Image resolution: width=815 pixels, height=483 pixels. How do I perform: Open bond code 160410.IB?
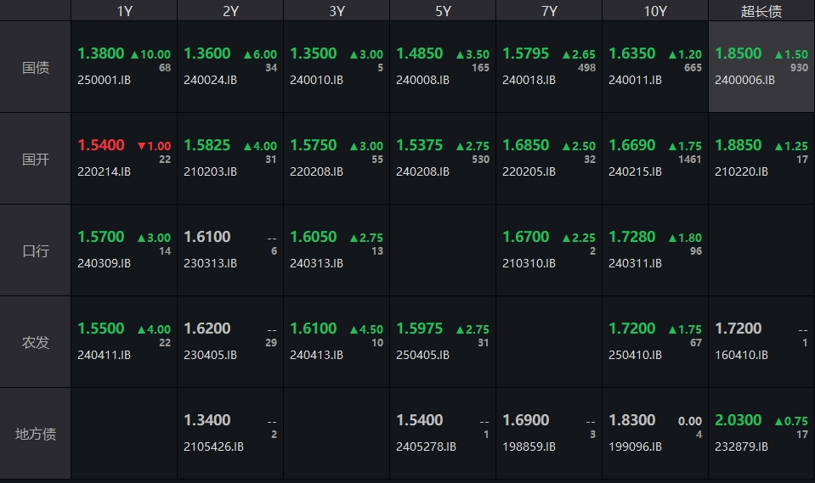741,355
